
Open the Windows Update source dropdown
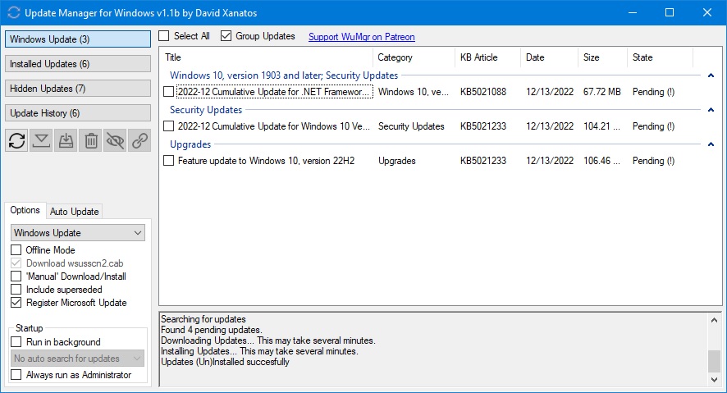pos(77,233)
